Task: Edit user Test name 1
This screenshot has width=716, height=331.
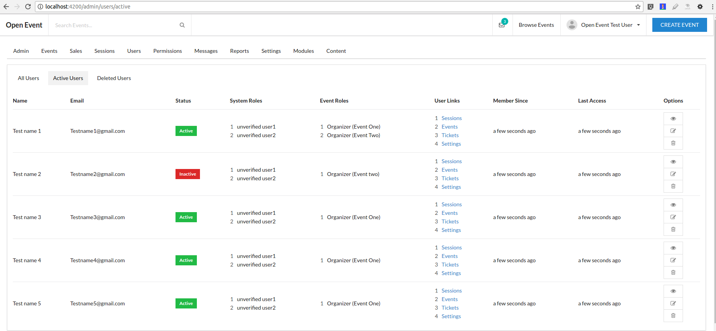Action: click(673, 131)
